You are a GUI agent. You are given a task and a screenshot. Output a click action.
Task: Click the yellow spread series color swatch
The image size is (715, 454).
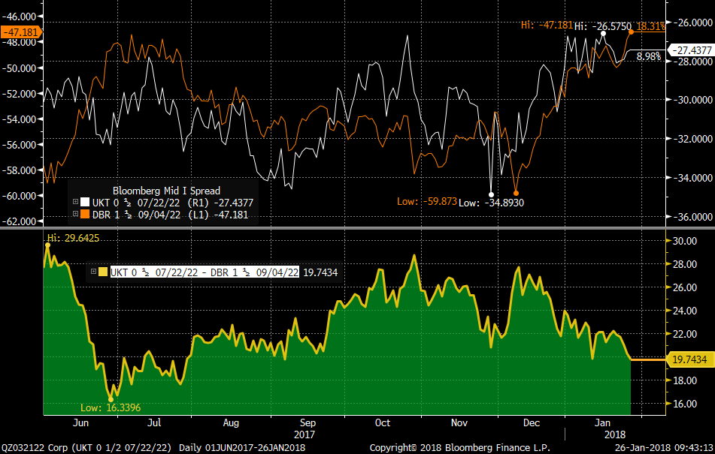pyautogui.click(x=103, y=272)
